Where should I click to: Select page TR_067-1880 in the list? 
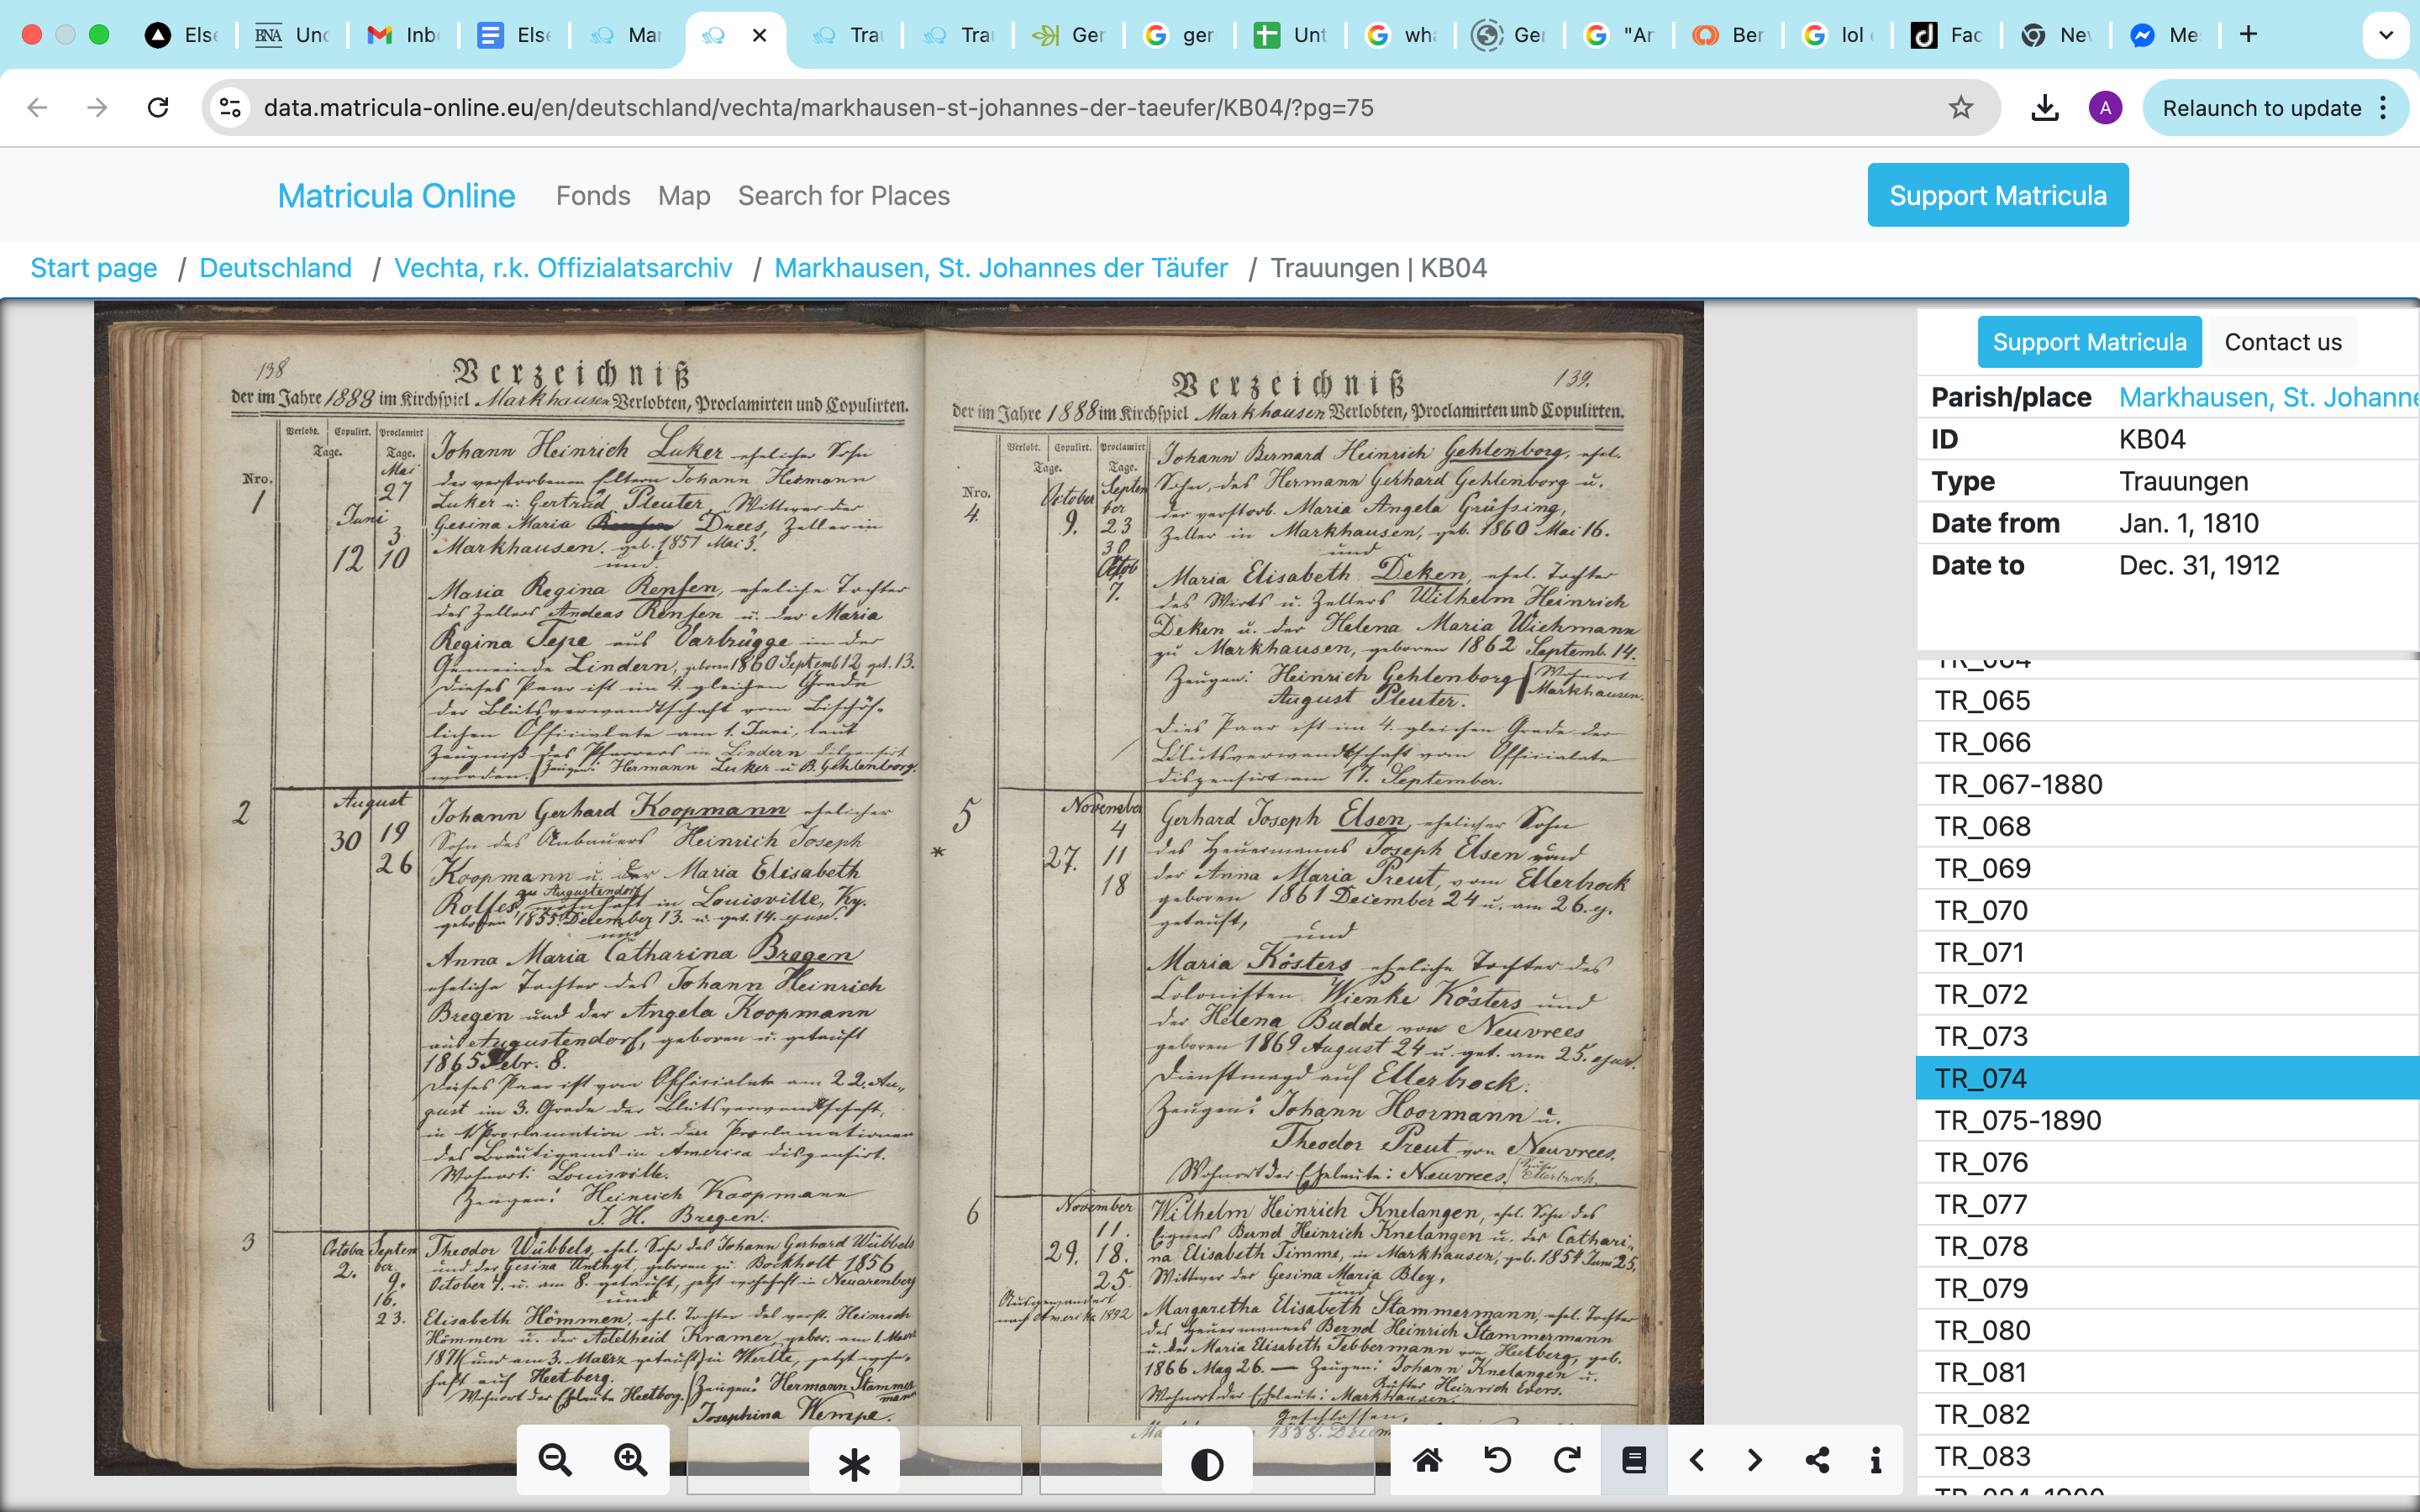coord(2168,784)
